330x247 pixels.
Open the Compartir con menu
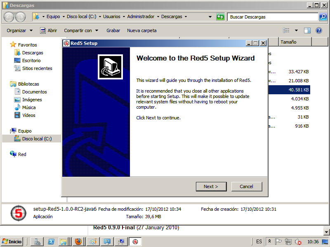(81, 30)
